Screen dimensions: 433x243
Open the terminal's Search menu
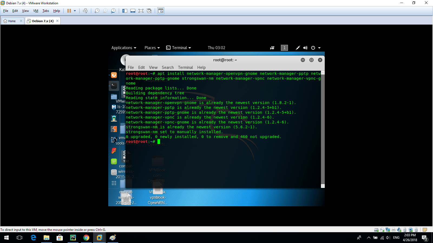tap(168, 67)
